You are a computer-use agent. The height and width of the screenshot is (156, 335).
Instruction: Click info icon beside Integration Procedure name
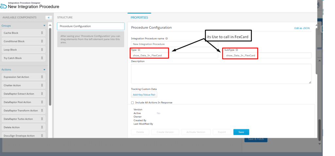167,39
